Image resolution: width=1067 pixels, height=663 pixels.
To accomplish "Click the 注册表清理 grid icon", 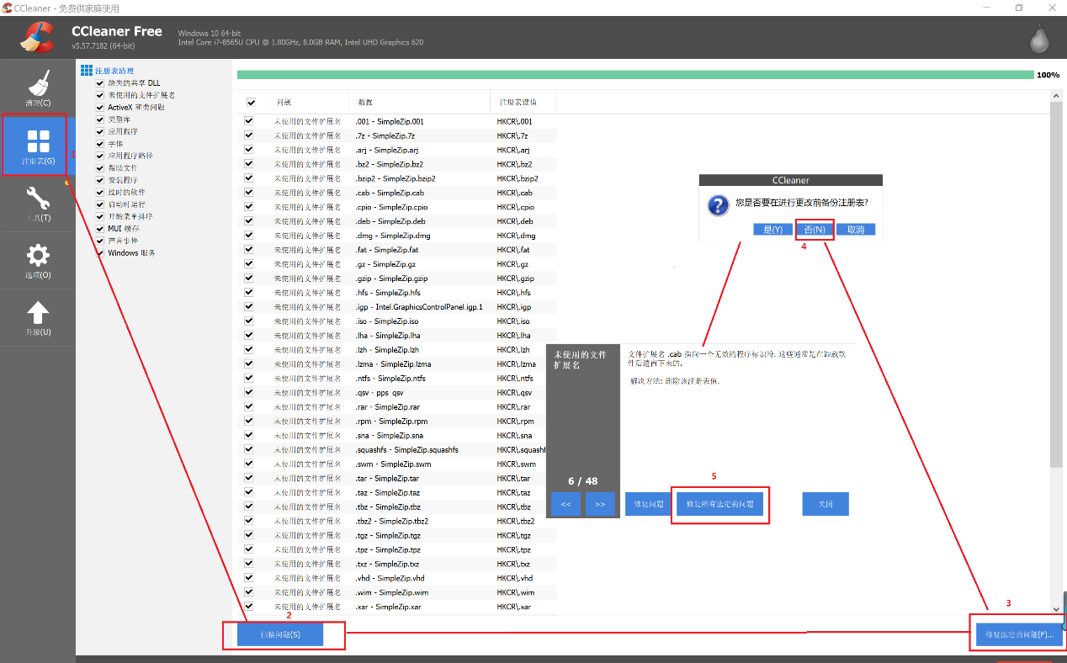I will 87,71.
